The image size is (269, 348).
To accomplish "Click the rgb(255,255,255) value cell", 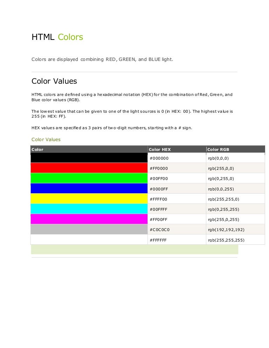I will (226, 240).
